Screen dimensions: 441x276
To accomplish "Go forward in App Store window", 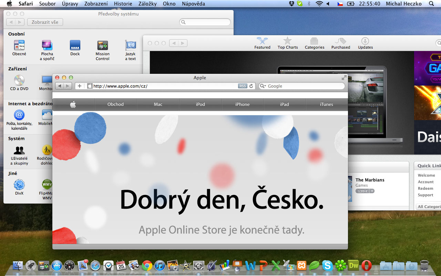I will point(183,43).
